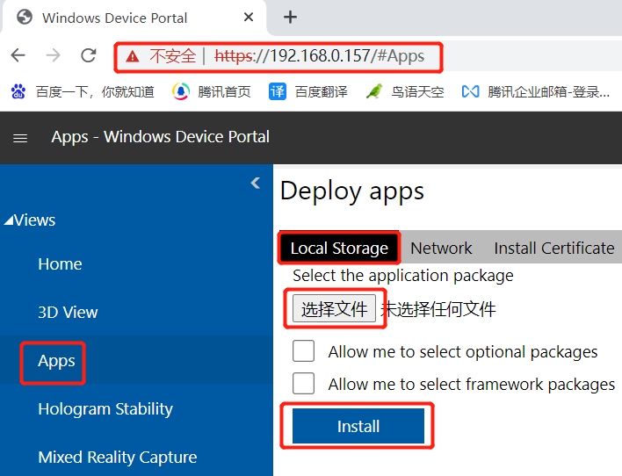
Task: Select the Local Storage tab
Action: [339, 249]
